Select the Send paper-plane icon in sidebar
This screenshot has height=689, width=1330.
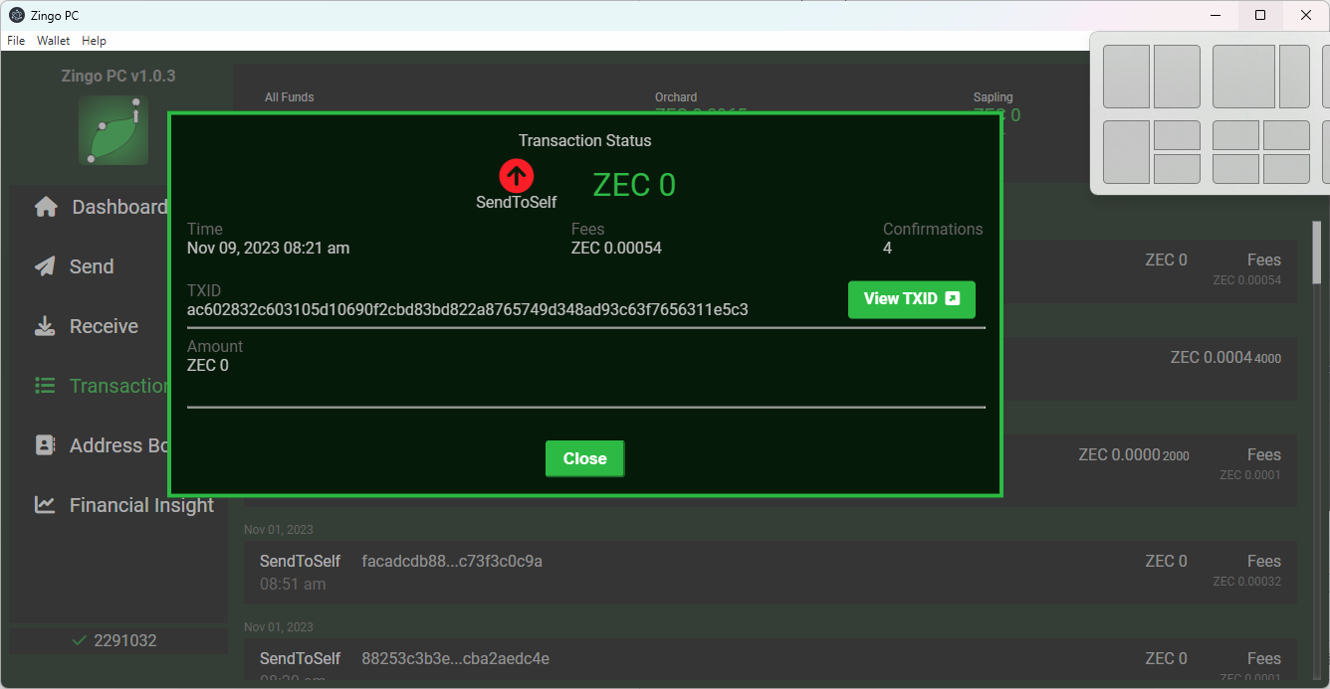click(44, 265)
